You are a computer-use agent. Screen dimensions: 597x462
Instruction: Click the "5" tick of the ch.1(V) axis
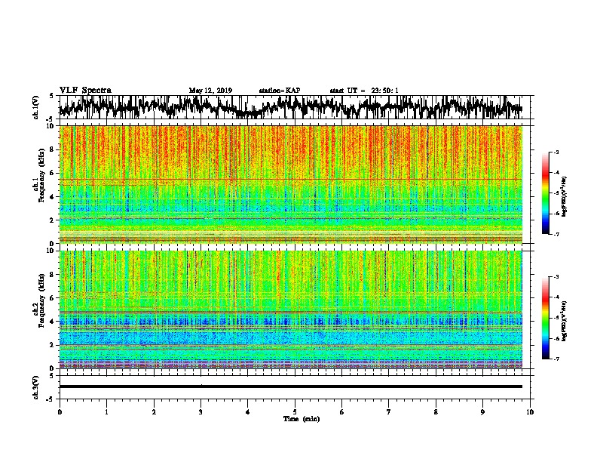[51, 97]
